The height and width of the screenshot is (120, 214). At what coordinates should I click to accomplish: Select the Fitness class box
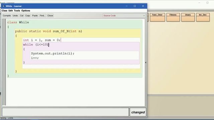coord(173,17)
